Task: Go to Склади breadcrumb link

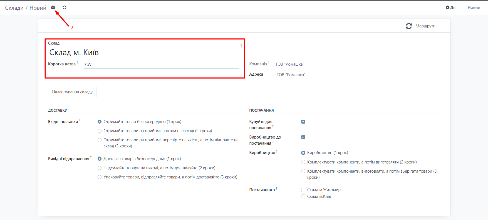Action: pyautogui.click(x=14, y=8)
